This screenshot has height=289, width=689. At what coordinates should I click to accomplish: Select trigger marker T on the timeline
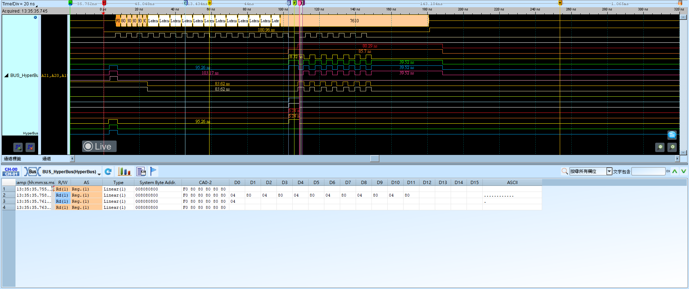click(104, 3)
